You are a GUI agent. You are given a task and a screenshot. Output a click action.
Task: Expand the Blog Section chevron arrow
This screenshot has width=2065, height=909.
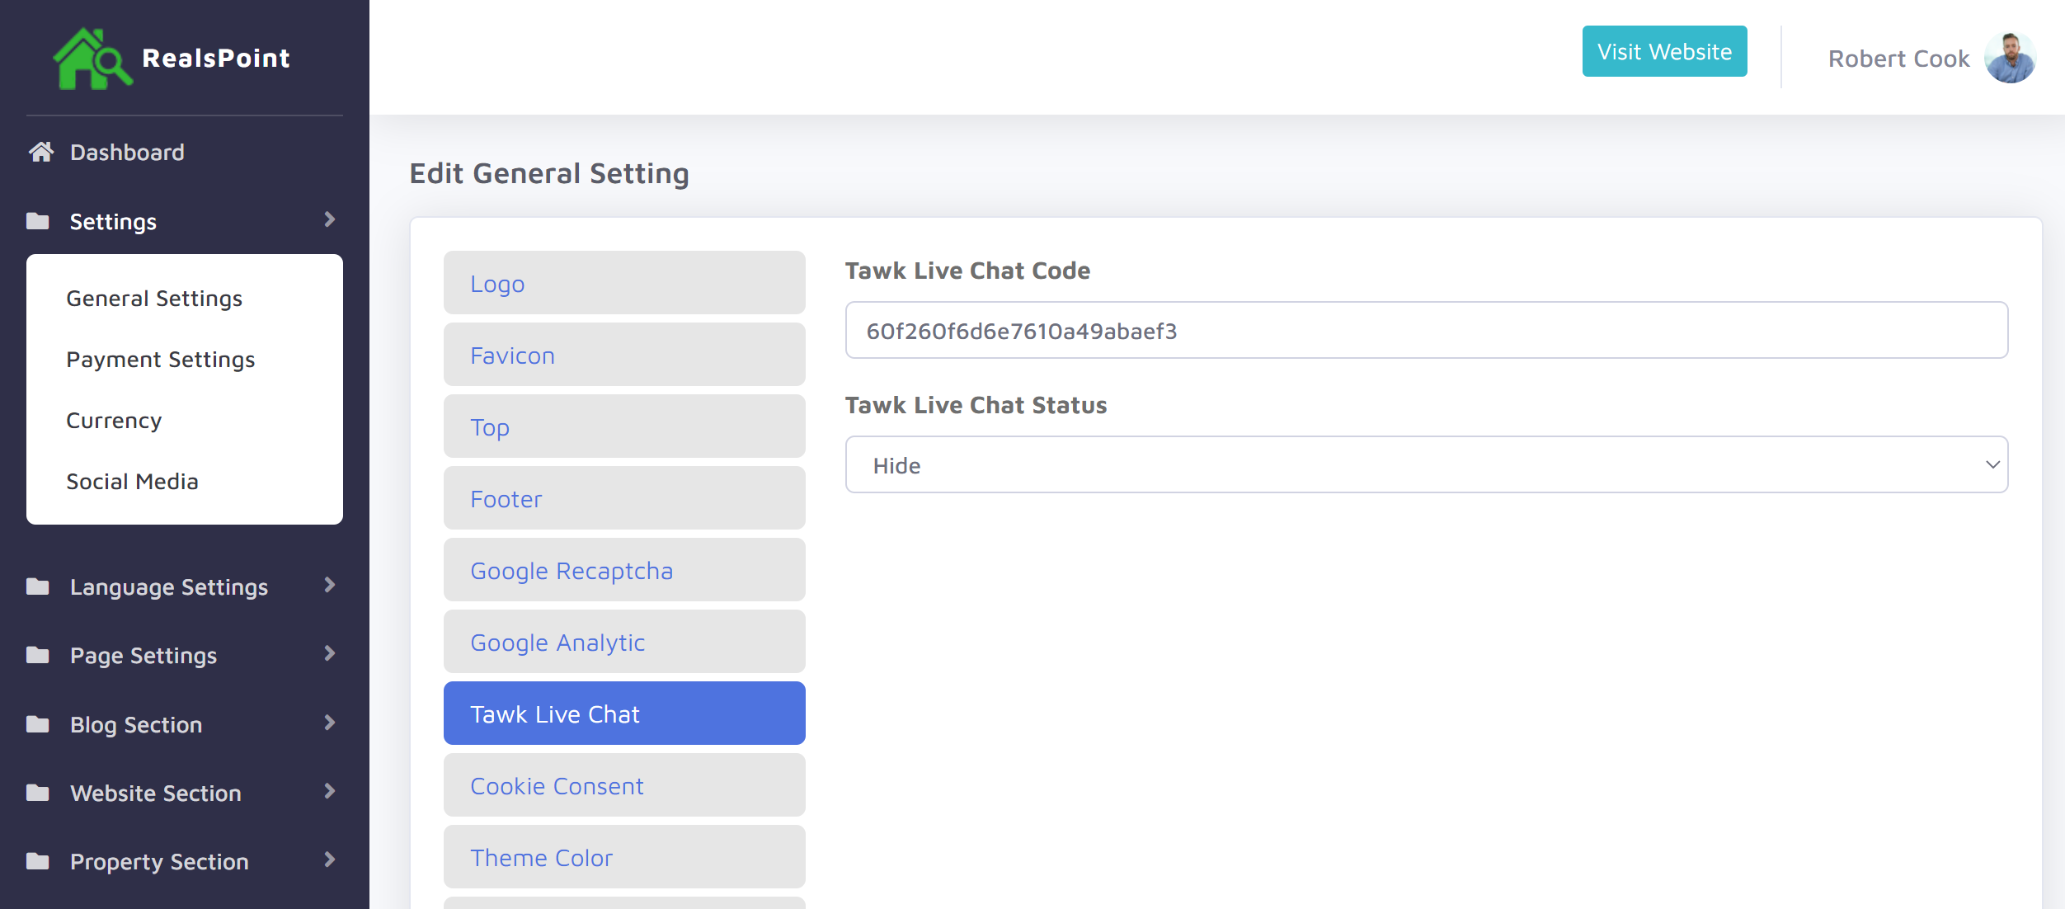coord(330,723)
